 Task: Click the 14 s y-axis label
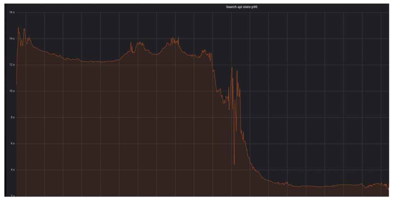tap(12, 39)
